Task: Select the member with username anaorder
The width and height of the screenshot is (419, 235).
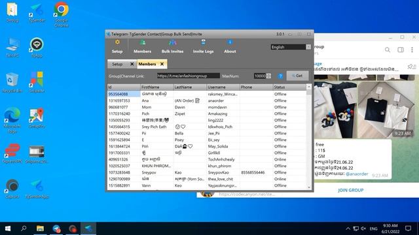Action: click(207, 101)
